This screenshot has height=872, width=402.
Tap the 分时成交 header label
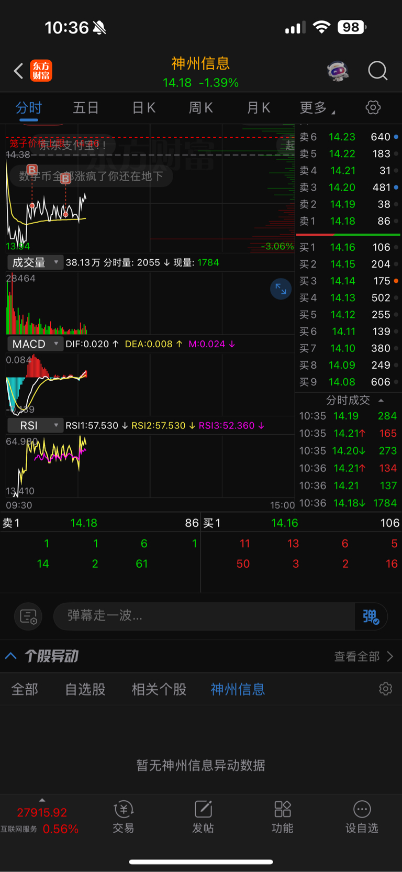click(x=348, y=400)
